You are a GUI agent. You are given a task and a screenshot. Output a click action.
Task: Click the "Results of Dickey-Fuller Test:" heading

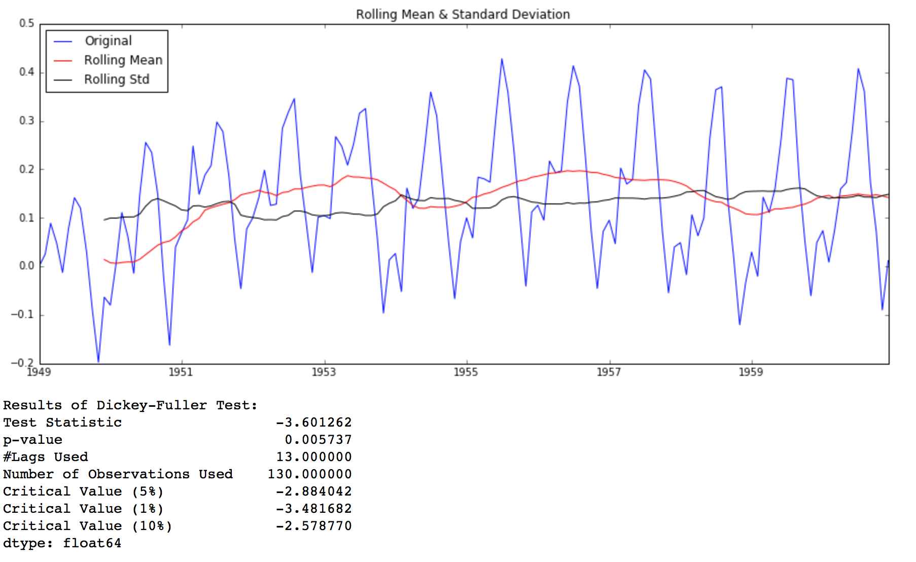tap(130, 405)
